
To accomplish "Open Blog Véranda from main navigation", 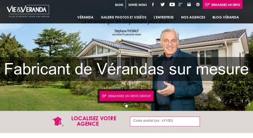I will coord(226,17).
